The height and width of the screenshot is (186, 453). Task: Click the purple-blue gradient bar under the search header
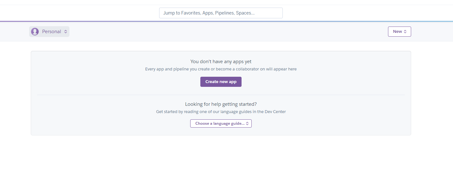click(226, 21)
